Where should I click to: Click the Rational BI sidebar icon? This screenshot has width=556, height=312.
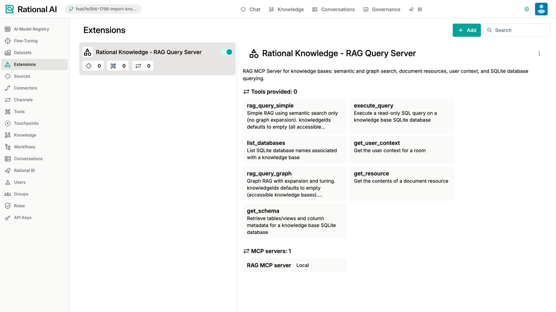click(x=8, y=170)
